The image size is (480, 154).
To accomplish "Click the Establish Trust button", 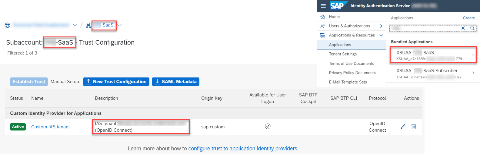I will point(29,82).
